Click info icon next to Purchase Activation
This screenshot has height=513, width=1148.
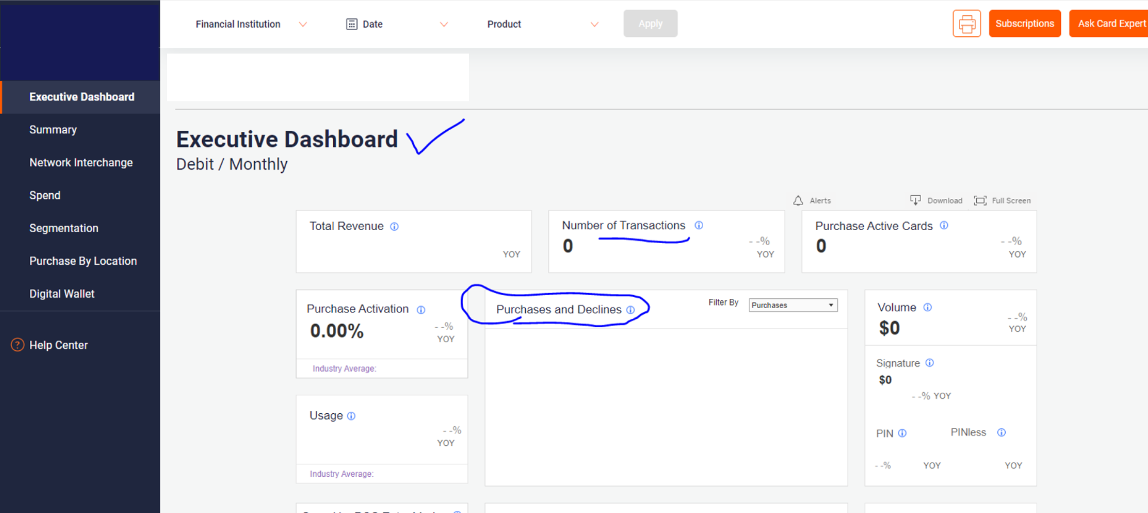pyautogui.click(x=421, y=310)
